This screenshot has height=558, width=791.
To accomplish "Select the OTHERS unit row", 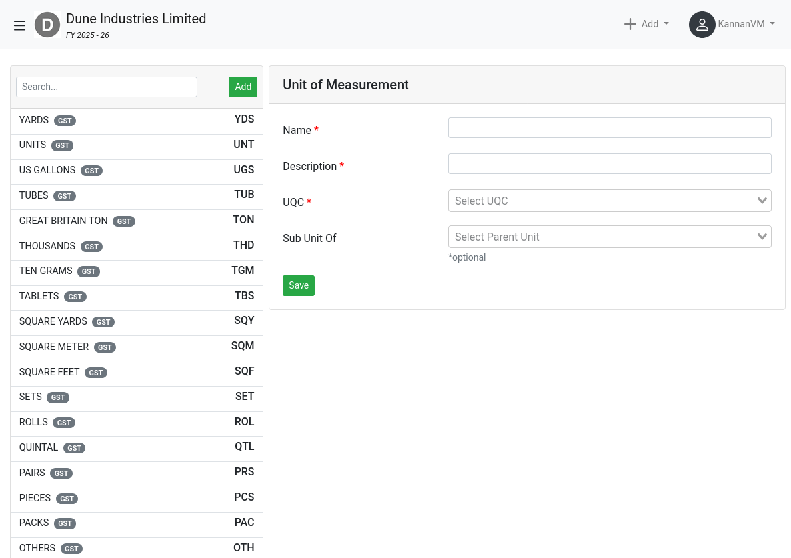I will pos(137,548).
